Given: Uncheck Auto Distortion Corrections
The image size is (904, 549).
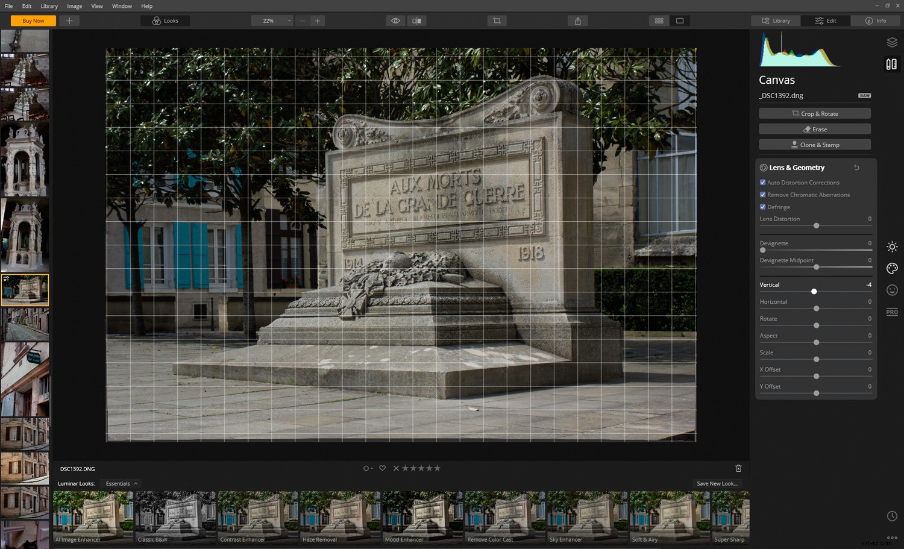Looking at the screenshot, I should [x=762, y=182].
